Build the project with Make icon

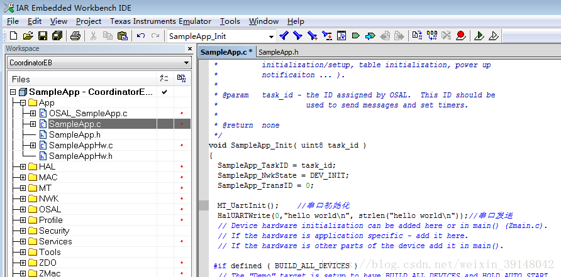point(432,35)
